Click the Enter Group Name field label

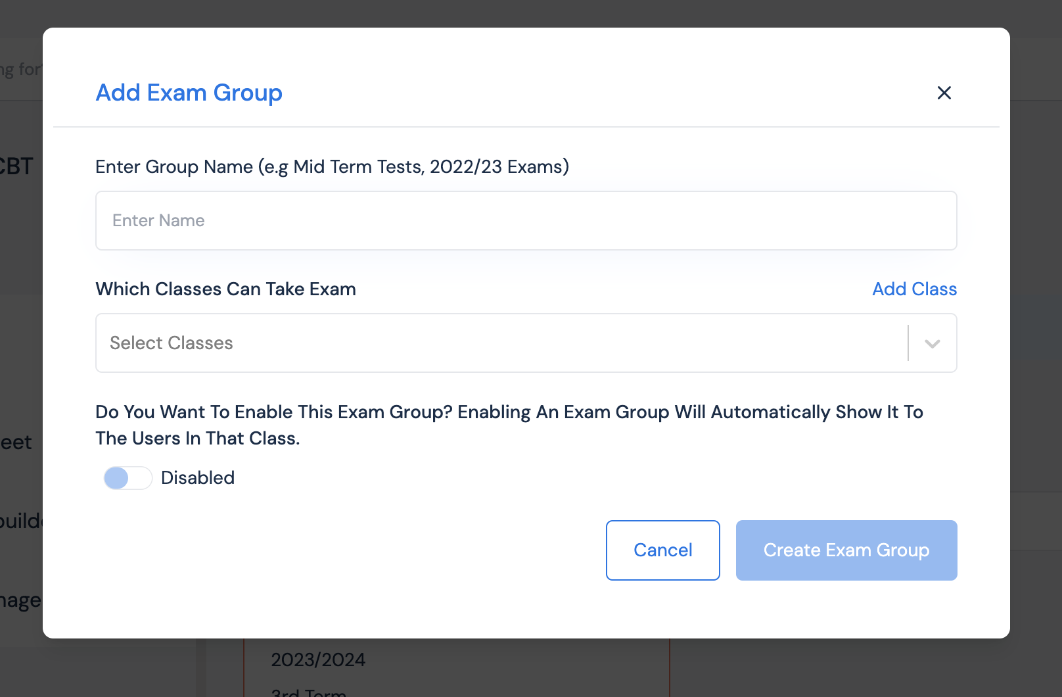coord(332,167)
